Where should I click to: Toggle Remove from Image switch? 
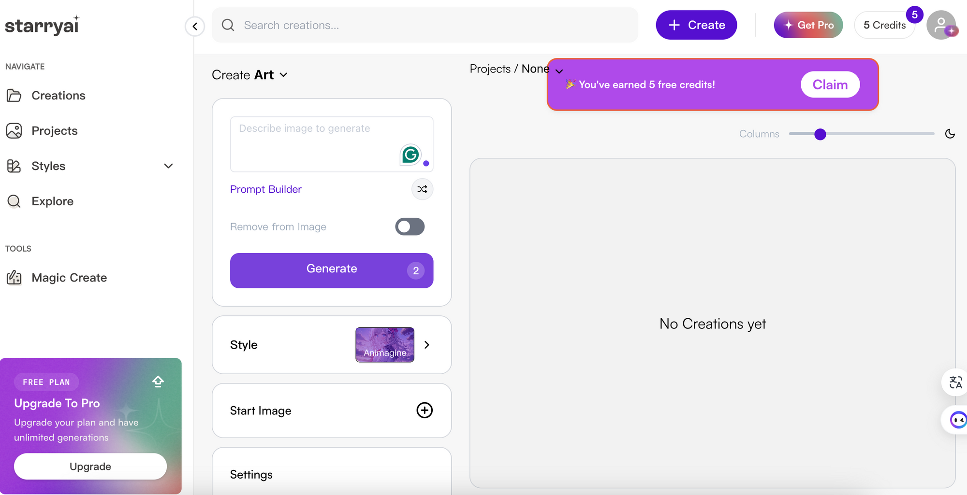410,226
